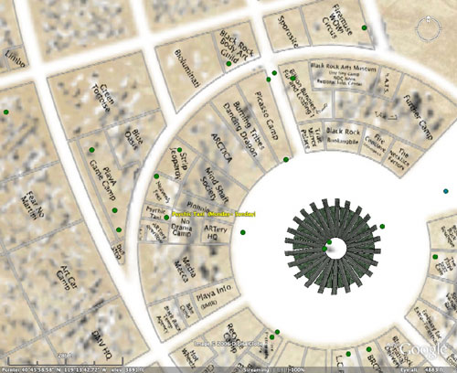Screen dimensions: 457x373
Task: Click yellow Psychic Taxi (Monday - Sunday) label
Action: (x=214, y=214)
